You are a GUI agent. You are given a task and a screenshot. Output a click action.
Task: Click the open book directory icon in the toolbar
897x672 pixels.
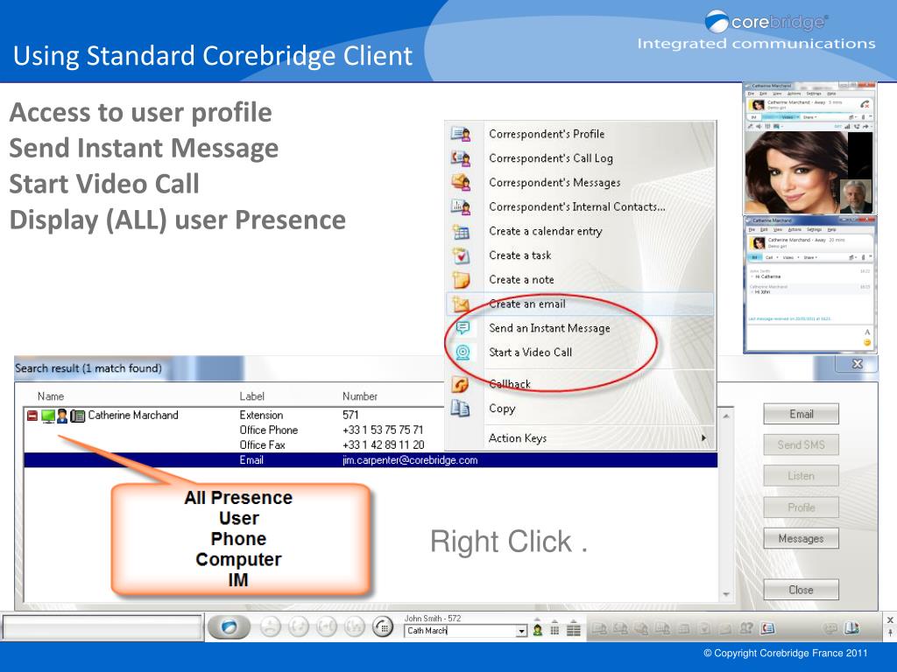click(x=851, y=628)
